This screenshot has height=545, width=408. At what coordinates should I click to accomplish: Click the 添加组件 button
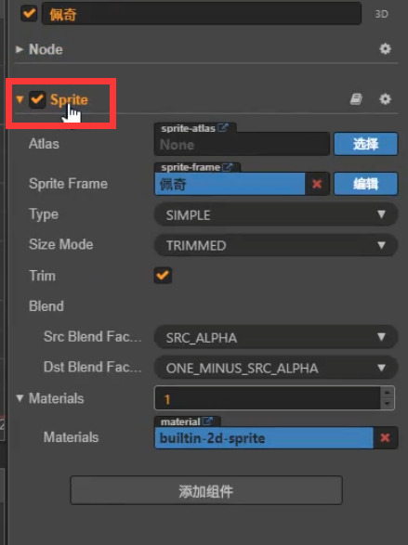(206, 490)
